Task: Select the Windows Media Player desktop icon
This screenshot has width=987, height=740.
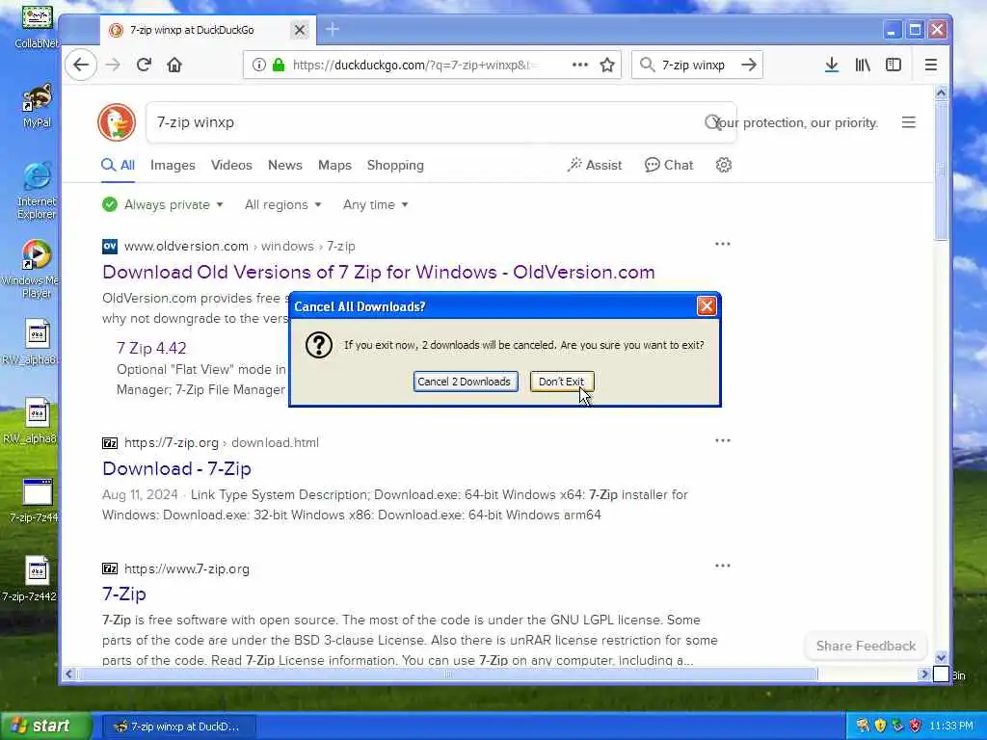Action: [x=35, y=270]
